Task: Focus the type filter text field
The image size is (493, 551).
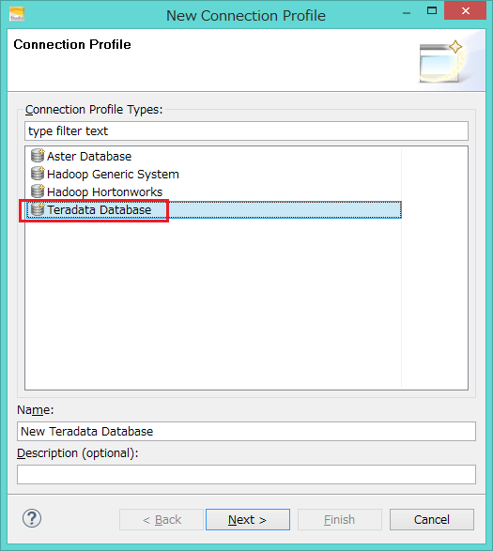Action: point(246,131)
